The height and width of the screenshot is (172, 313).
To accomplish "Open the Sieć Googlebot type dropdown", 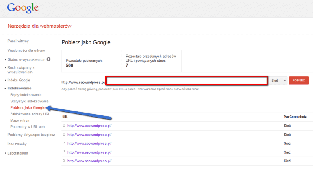I will coord(278,81).
